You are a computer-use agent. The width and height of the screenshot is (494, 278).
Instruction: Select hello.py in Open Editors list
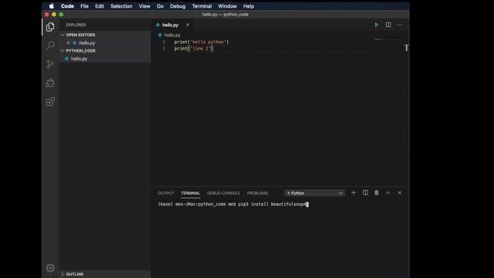coord(87,43)
